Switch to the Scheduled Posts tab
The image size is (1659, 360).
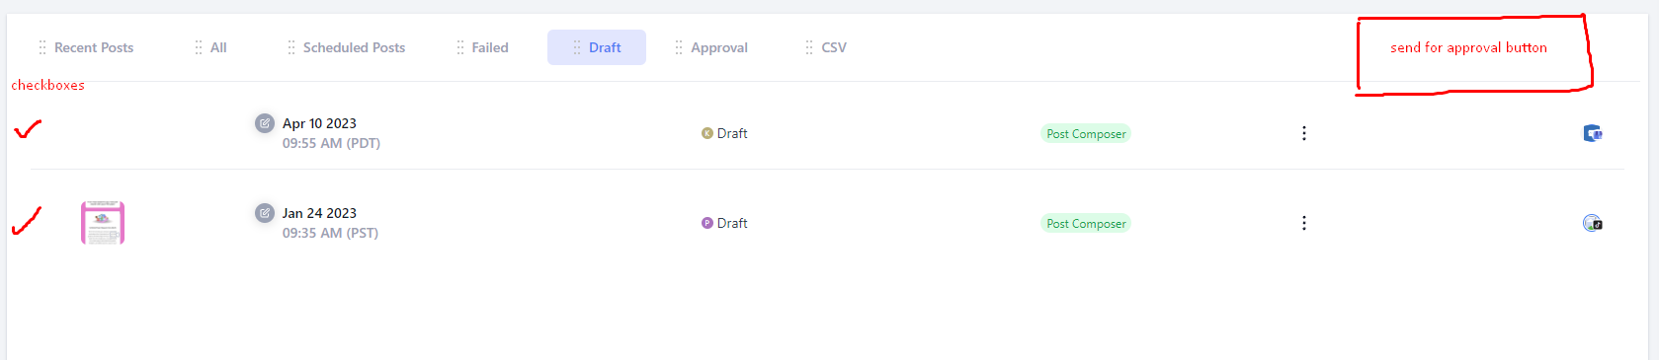tap(354, 47)
